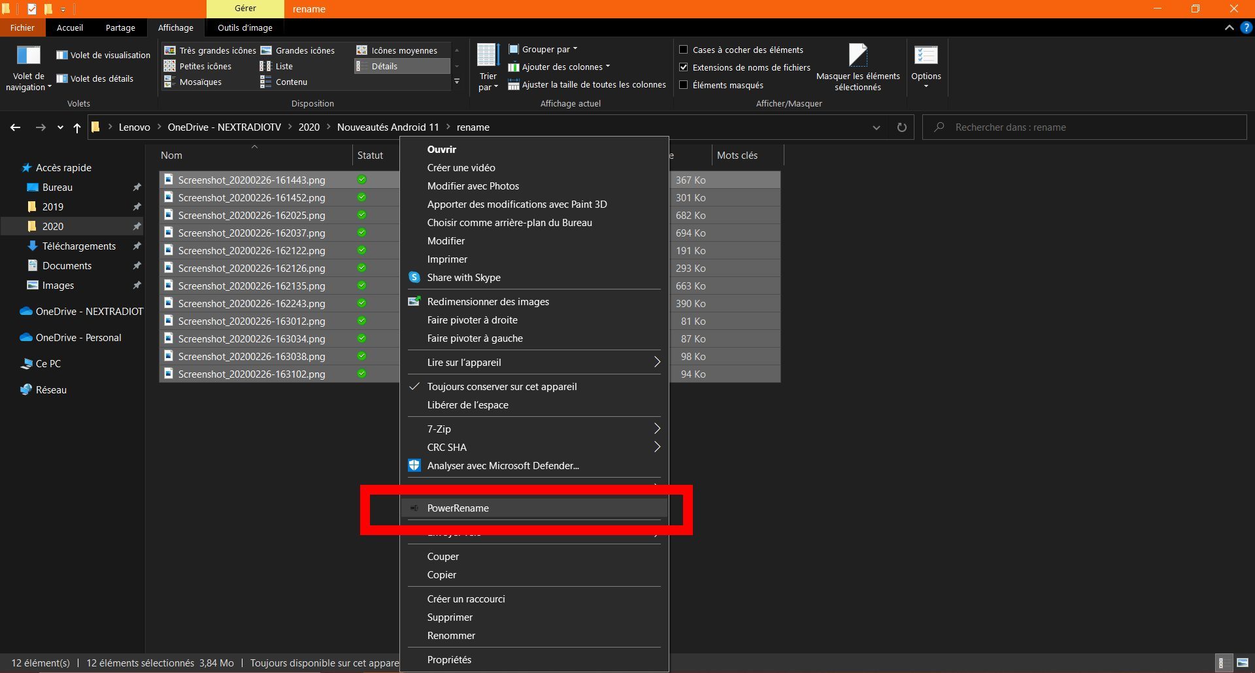Open Explorer help question mark
The image size is (1255, 673).
click(1246, 27)
